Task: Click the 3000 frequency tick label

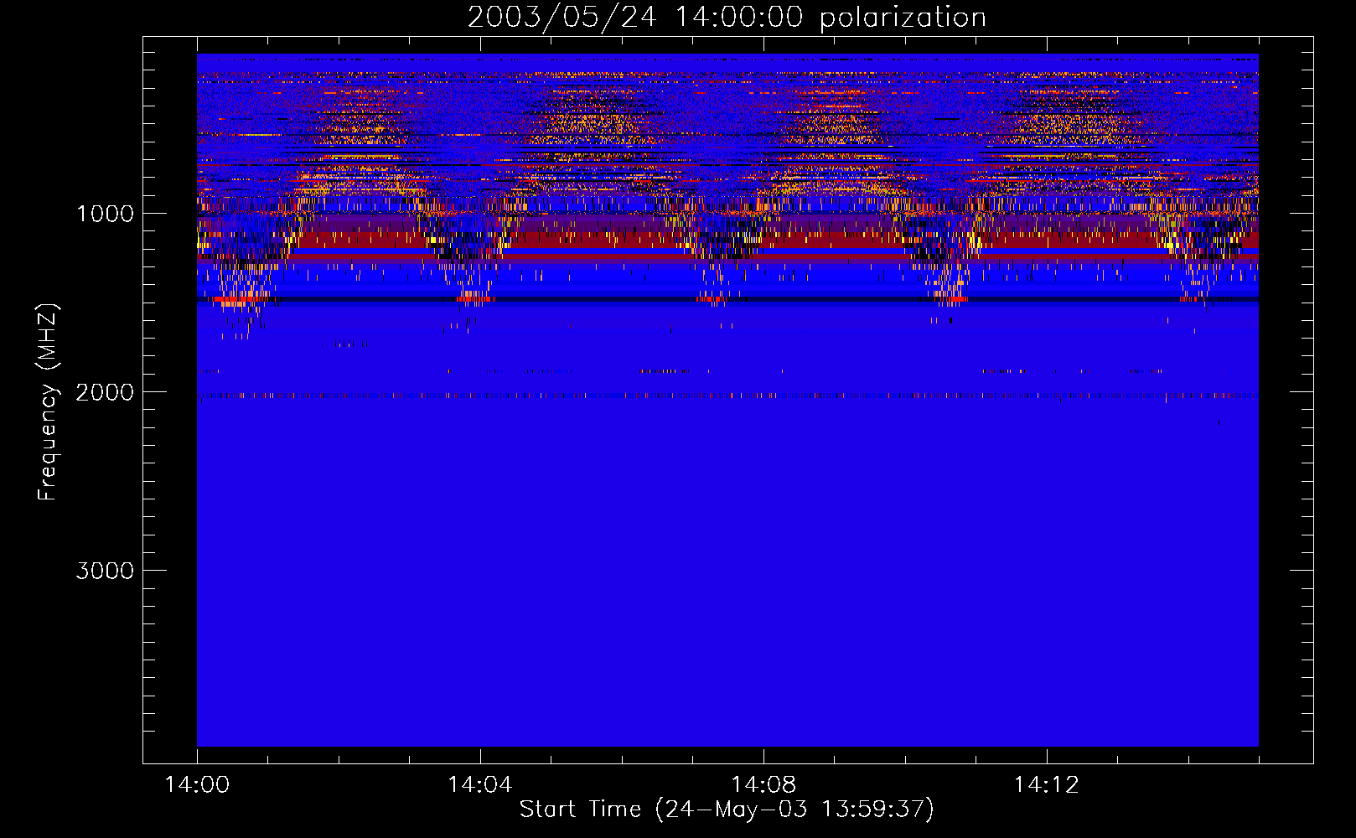Action: tap(105, 571)
